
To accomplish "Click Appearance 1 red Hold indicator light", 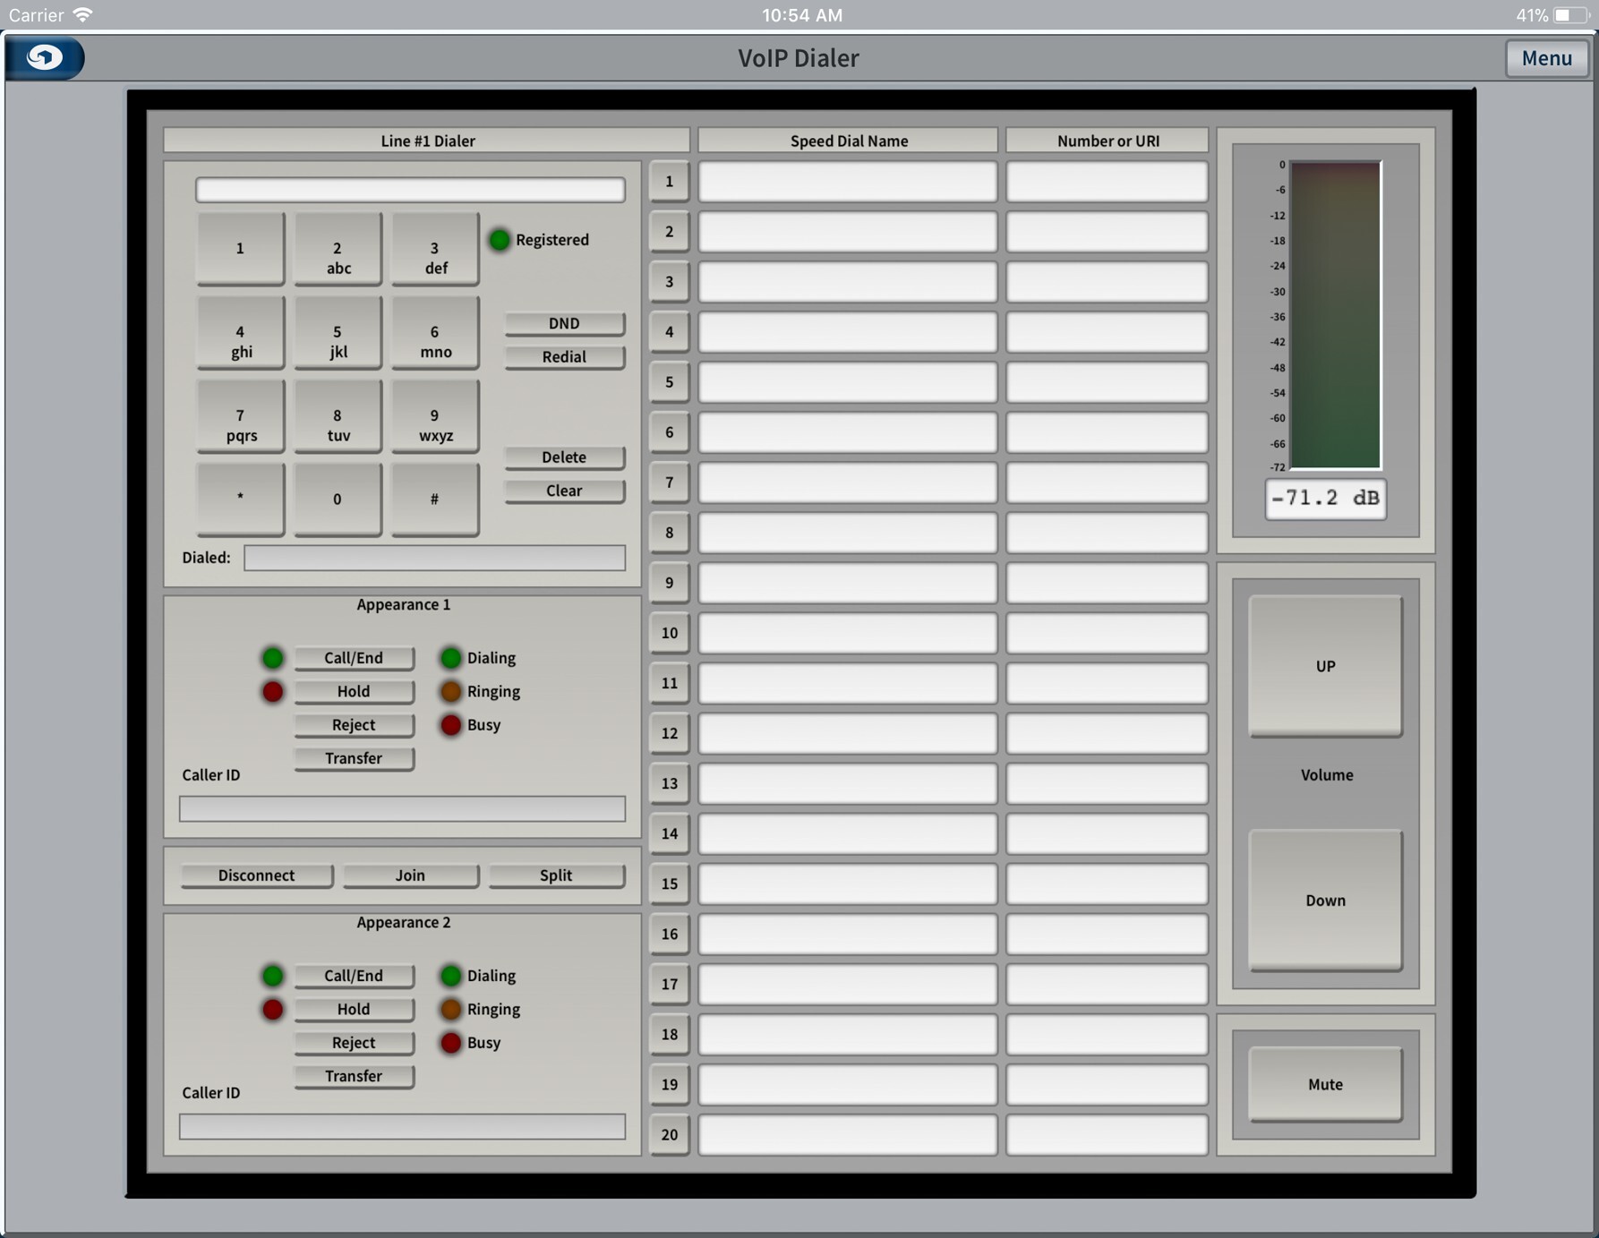I will [x=273, y=692].
